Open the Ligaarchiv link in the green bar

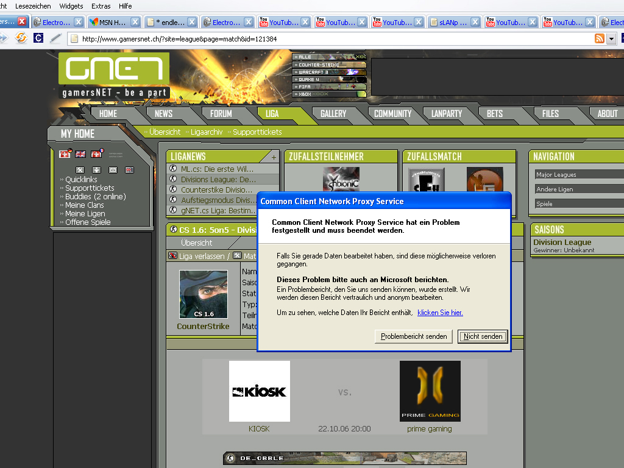(206, 132)
